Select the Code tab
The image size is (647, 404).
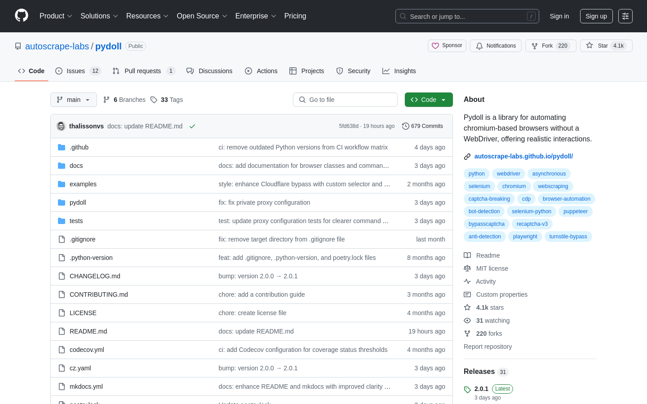31,71
